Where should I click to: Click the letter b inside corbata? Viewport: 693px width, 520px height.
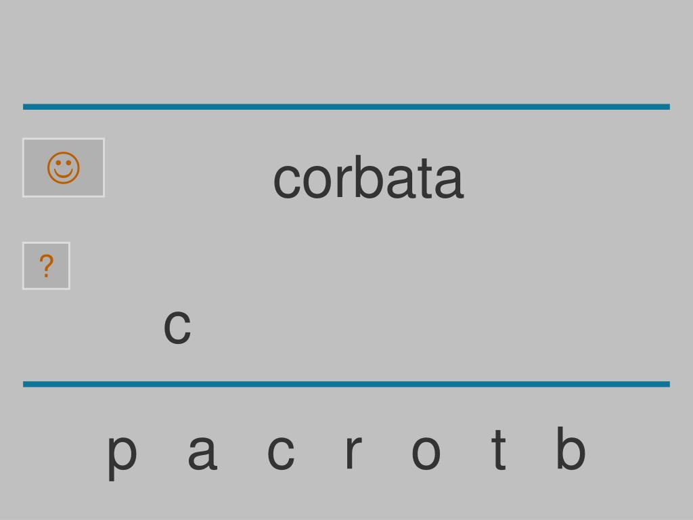coord(369,177)
